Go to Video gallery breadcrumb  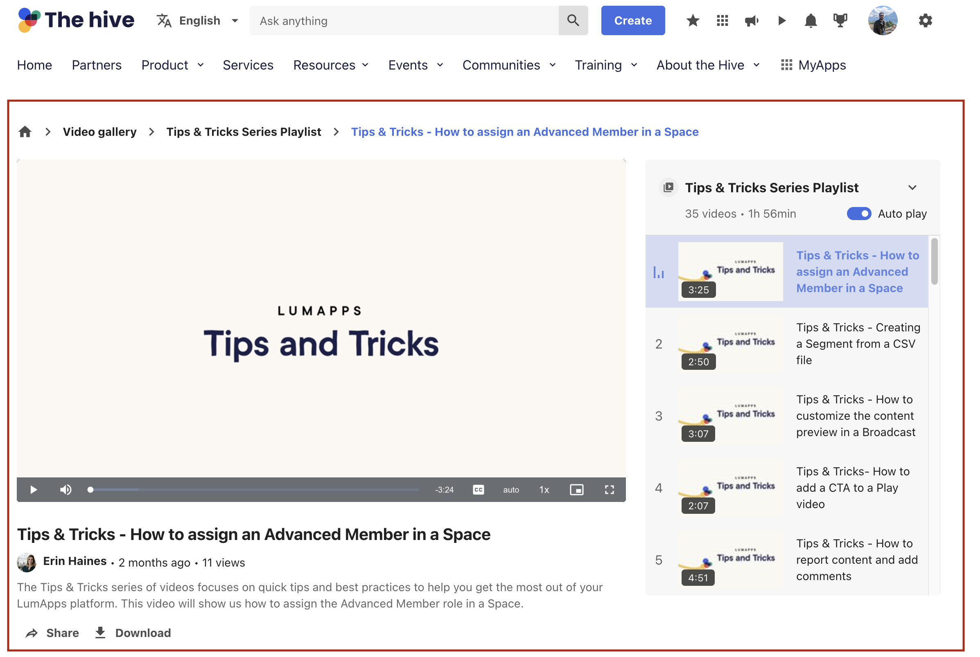click(100, 132)
